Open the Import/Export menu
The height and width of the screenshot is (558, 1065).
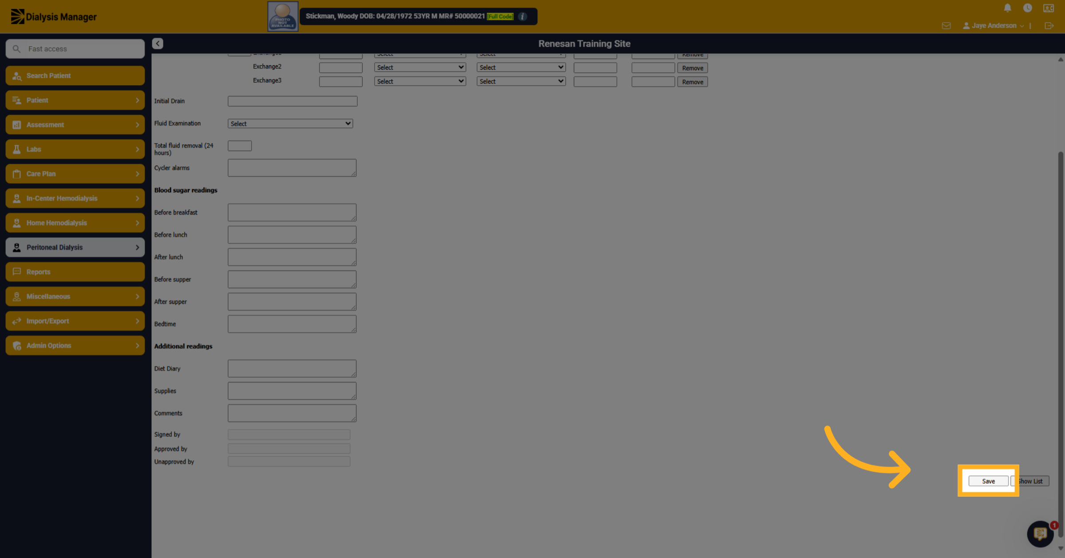click(75, 321)
